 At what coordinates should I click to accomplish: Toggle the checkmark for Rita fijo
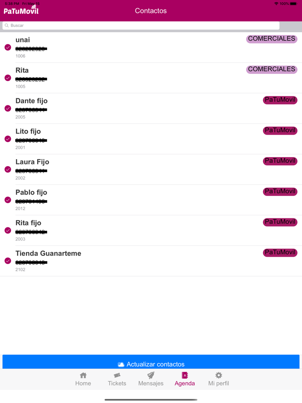pyautogui.click(x=8, y=230)
